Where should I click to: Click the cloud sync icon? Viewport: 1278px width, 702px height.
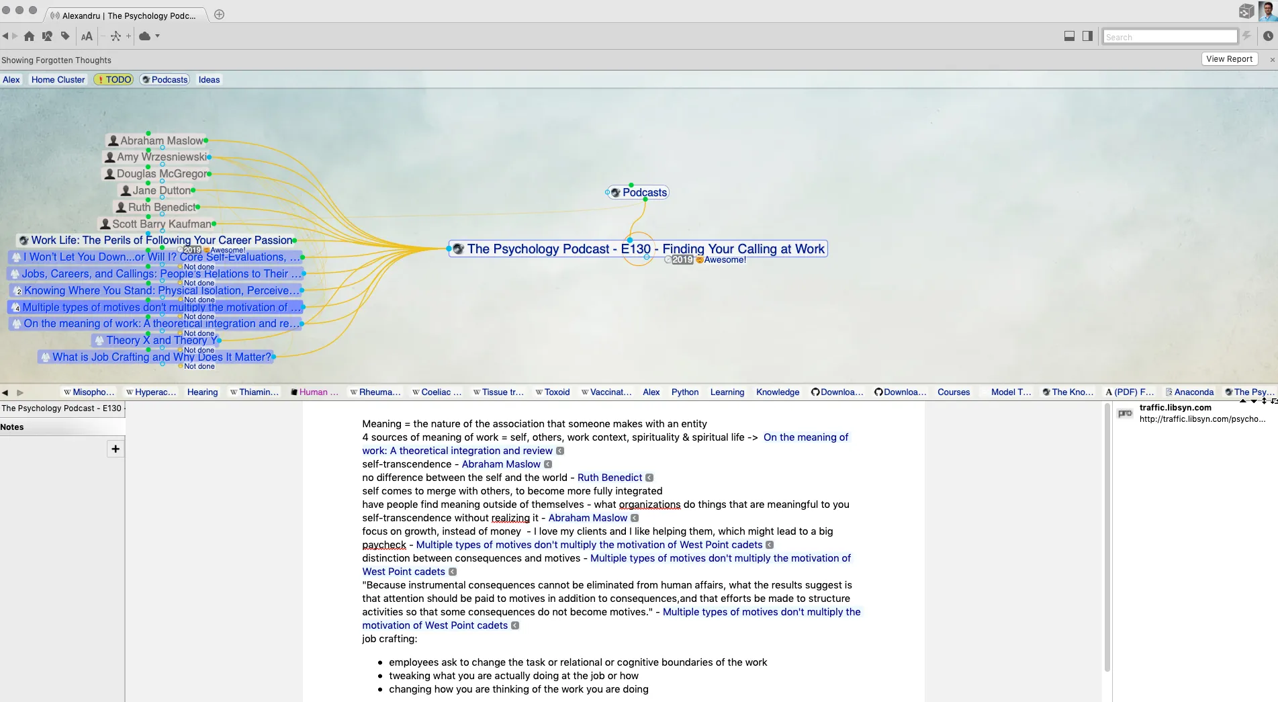tap(144, 36)
